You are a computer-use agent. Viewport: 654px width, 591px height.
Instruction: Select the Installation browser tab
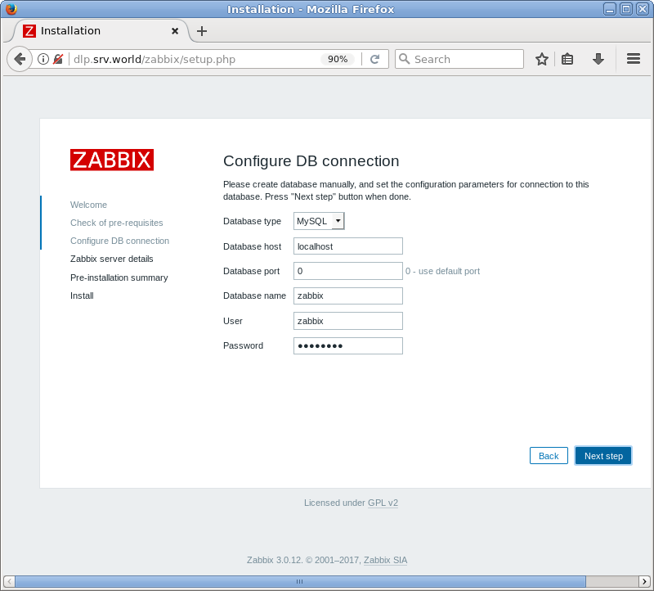coord(100,31)
